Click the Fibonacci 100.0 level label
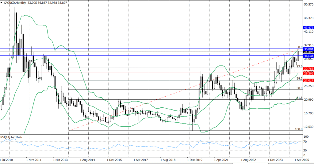Image resolution: width=314 pixels, height=164 pixels. pyautogui.click(x=299, y=129)
